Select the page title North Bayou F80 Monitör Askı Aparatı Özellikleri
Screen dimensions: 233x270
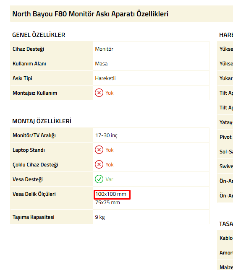[90, 14]
